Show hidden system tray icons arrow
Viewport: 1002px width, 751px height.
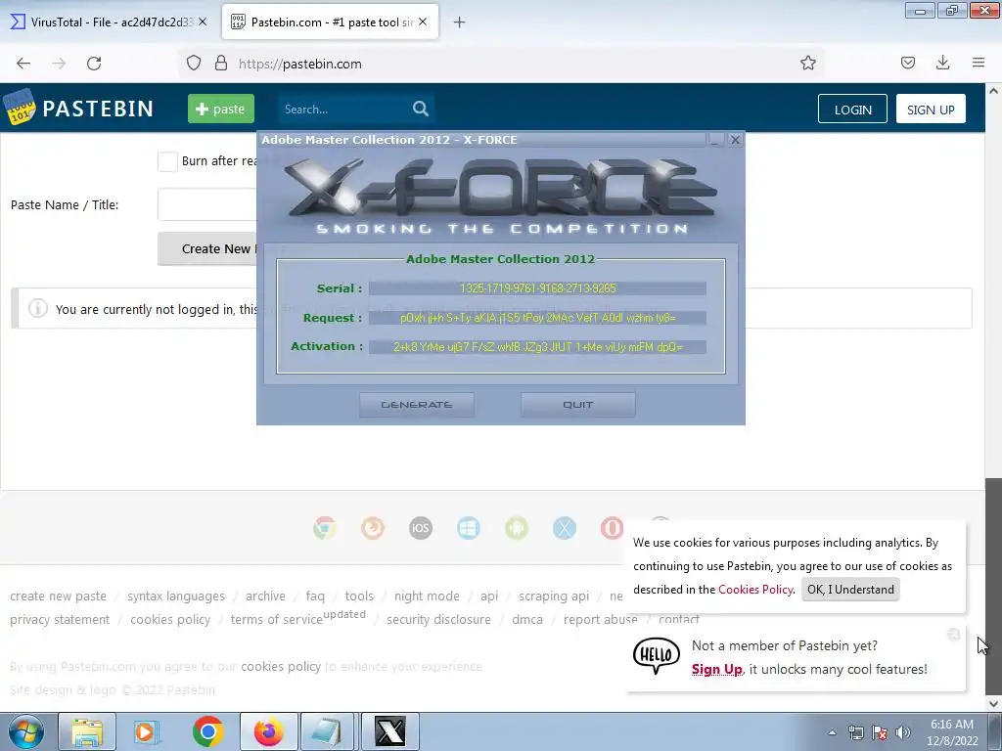click(832, 733)
